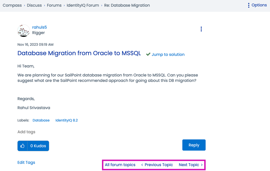
Task: Jump to solution link
Action: tap(168, 54)
